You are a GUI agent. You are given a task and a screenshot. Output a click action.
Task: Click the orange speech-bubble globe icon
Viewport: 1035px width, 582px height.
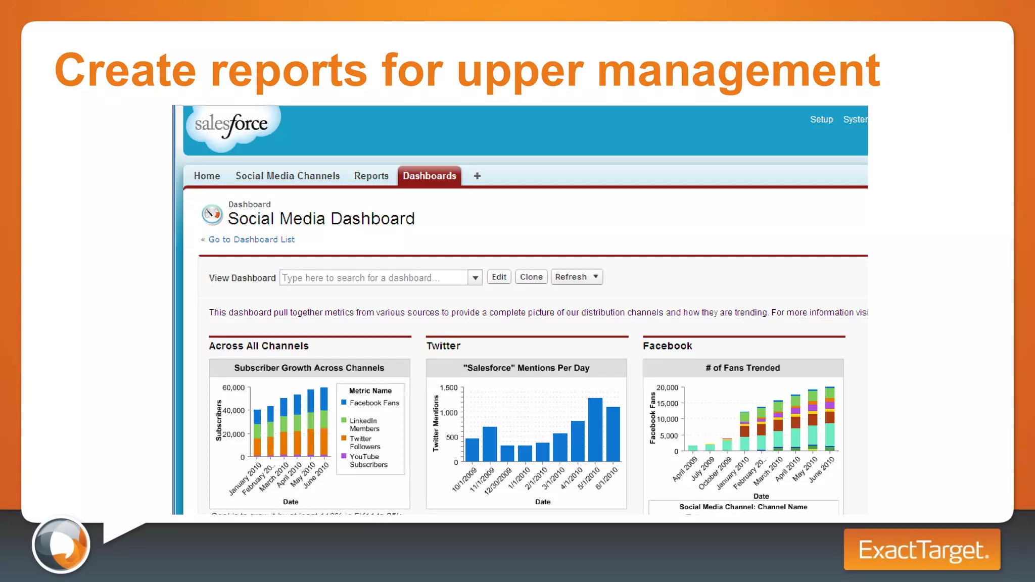coord(61,545)
